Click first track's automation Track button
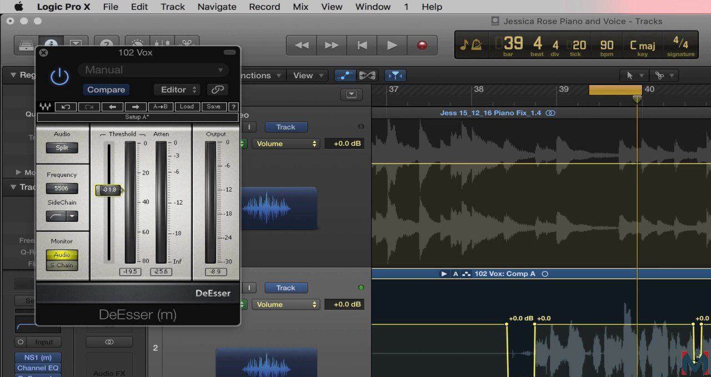711x377 pixels. point(286,127)
